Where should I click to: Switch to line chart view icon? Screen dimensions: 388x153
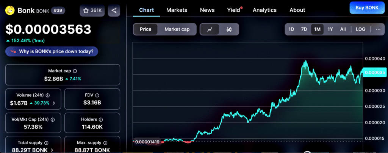pos(210,29)
